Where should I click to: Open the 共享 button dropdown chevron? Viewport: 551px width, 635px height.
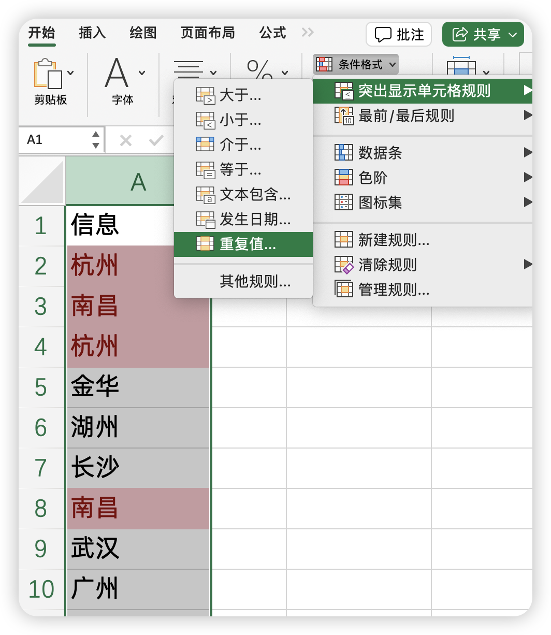coord(513,35)
